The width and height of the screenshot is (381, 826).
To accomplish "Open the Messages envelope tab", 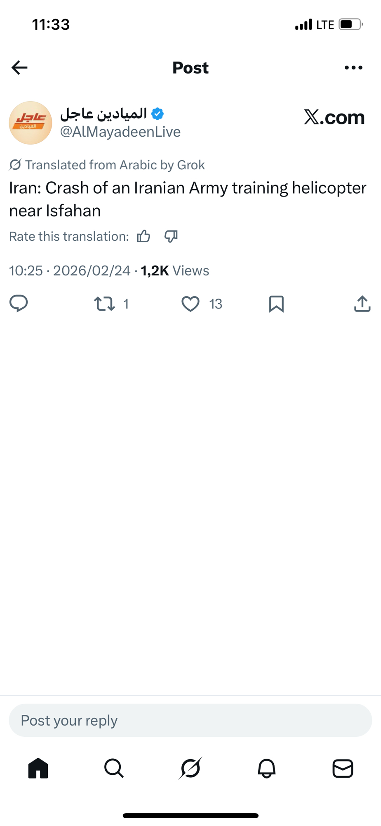I will 343,768.
